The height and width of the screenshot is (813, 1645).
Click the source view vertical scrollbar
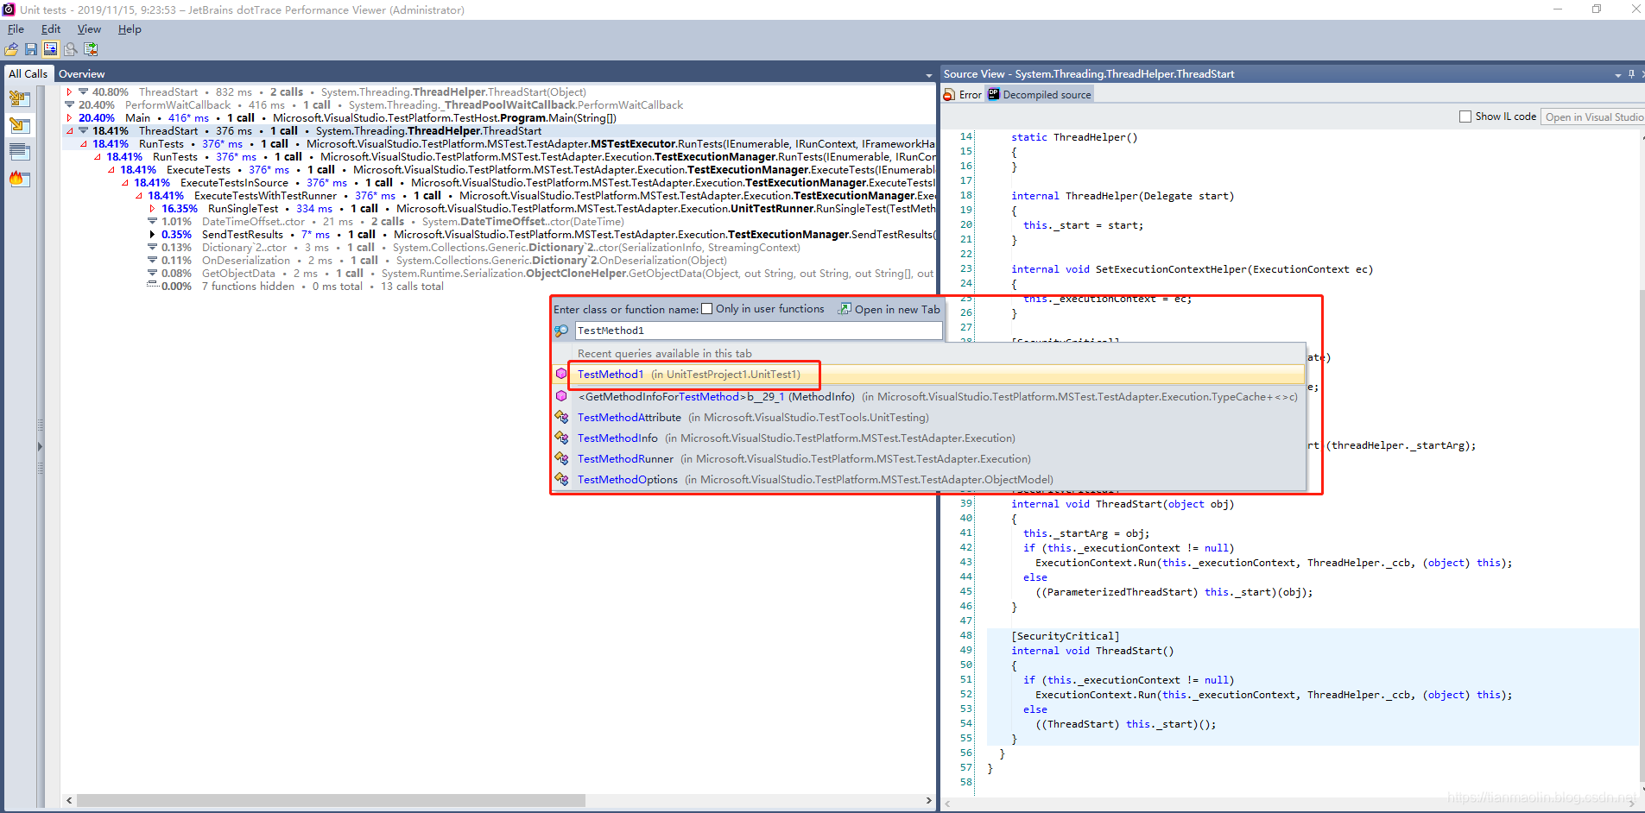point(1642,535)
